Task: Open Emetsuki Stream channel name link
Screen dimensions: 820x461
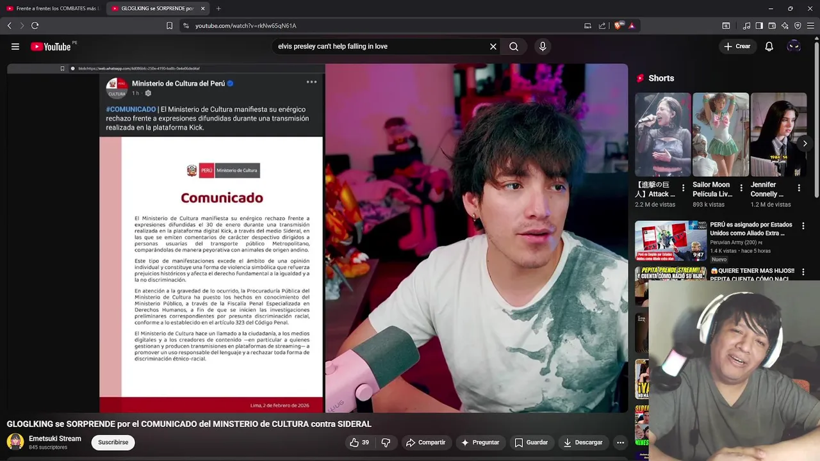Action: (55, 439)
